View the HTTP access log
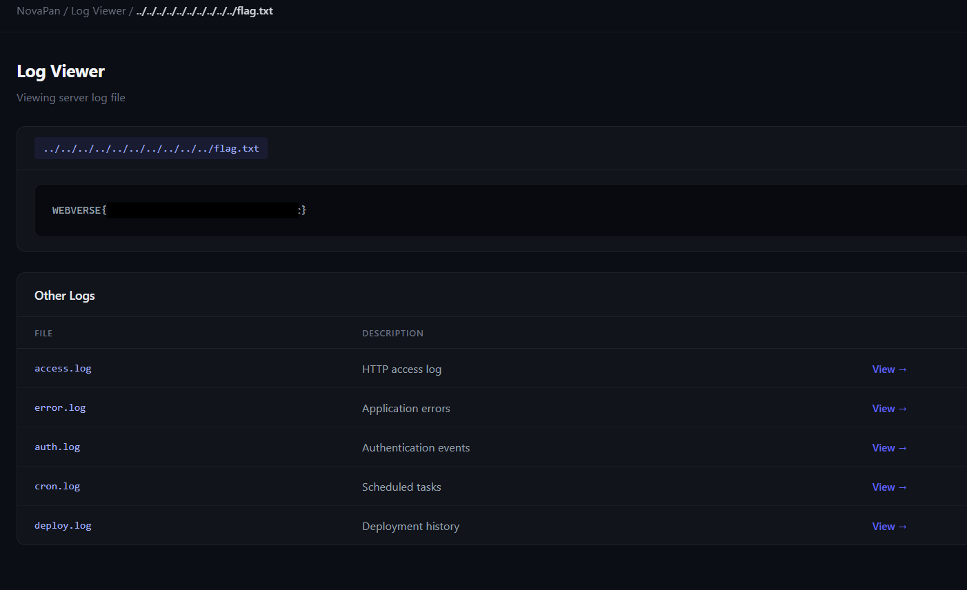Image resolution: width=967 pixels, height=590 pixels. click(x=889, y=369)
